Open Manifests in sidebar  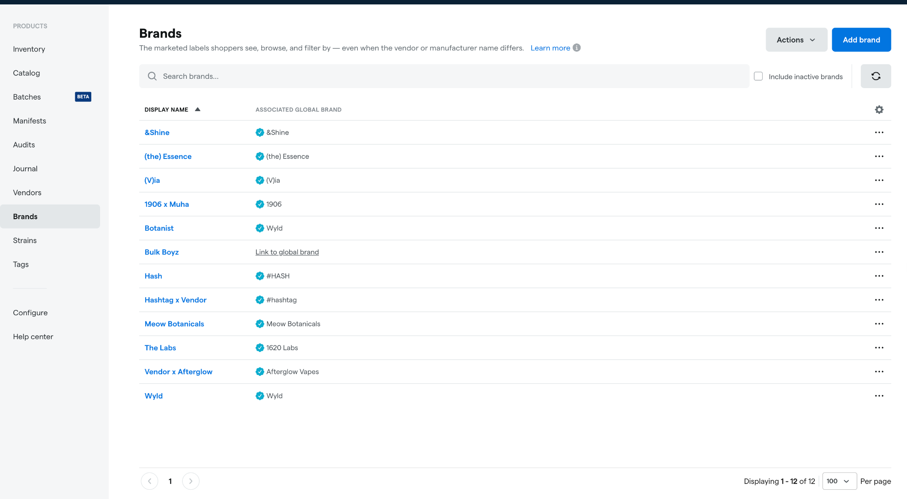[x=30, y=121]
